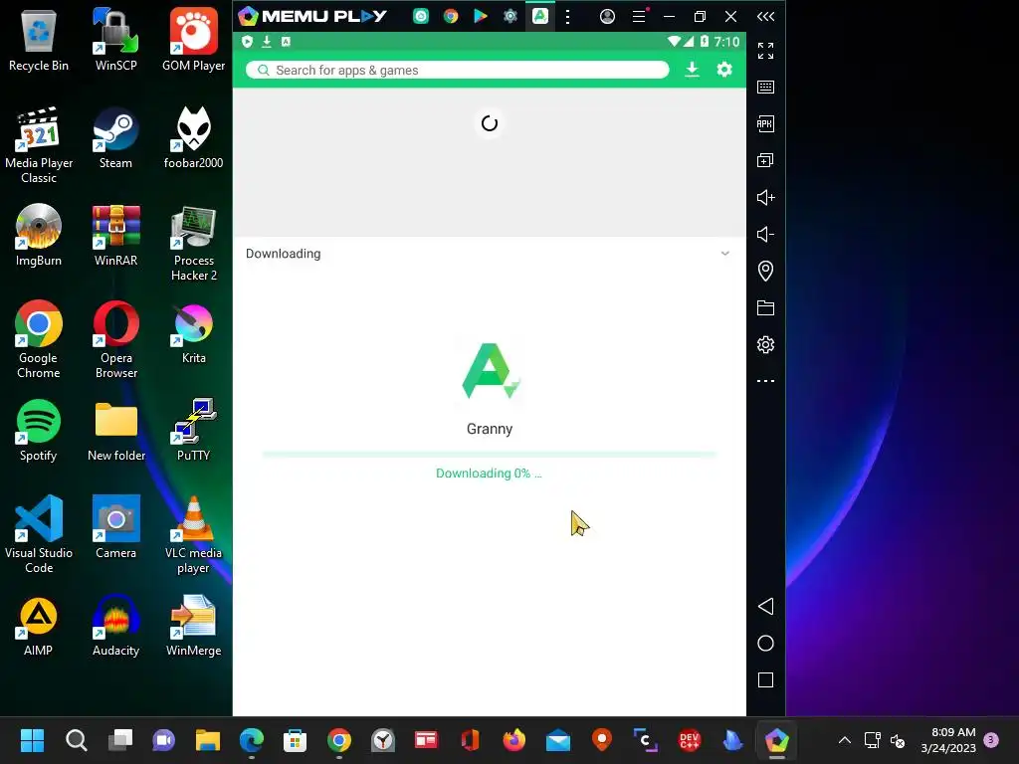Select Steam desktop shortcut
This screenshot has height=764, width=1019.
[115, 137]
